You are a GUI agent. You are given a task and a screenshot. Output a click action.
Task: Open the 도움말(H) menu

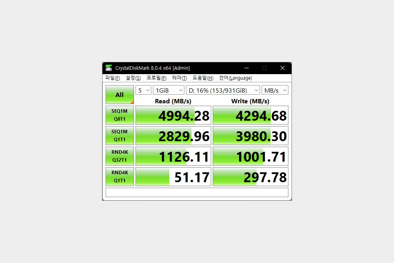[x=203, y=78]
